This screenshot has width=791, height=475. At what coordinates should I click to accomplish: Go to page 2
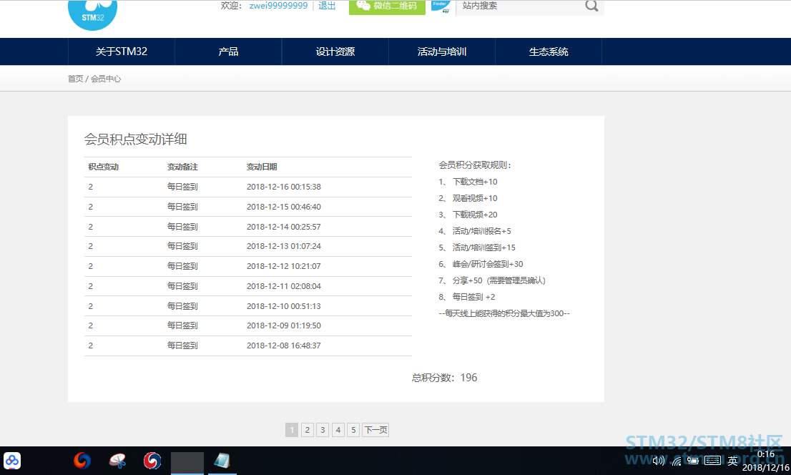[308, 430]
